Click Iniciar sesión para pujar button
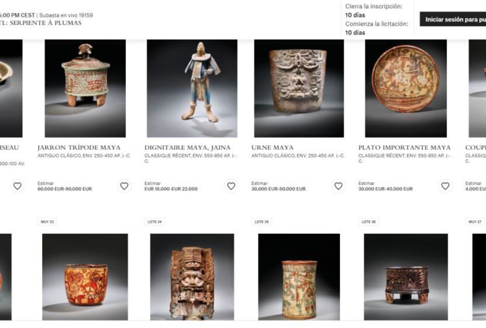The width and height of the screenshot is (486, 328). 453,19
